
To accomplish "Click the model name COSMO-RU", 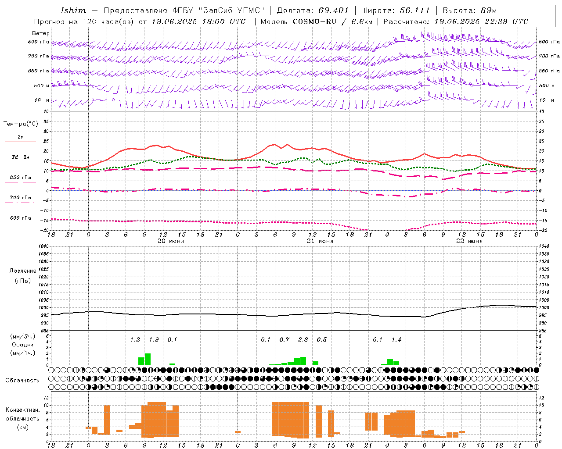I will tap(315, 21).
